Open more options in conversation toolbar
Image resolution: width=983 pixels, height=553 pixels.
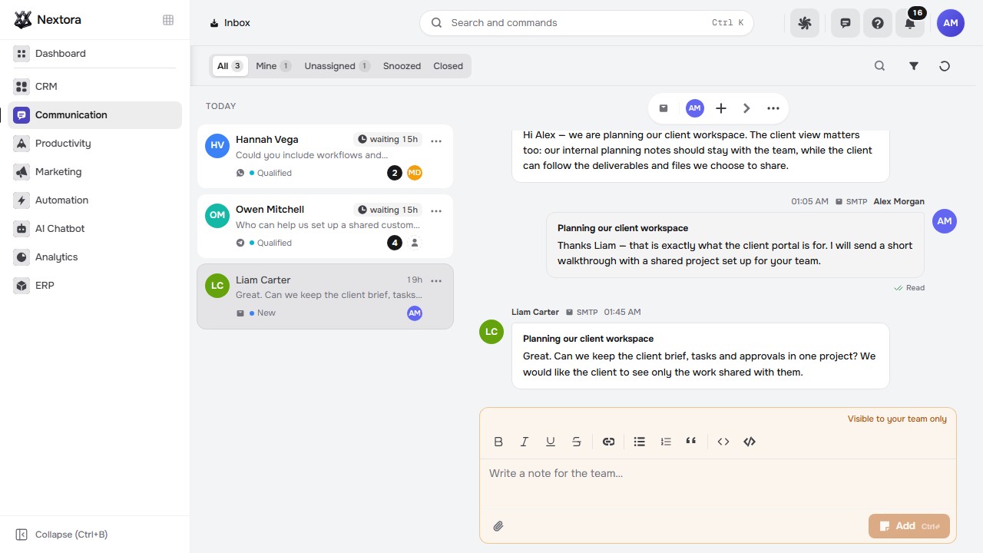[x=773, y=108]
